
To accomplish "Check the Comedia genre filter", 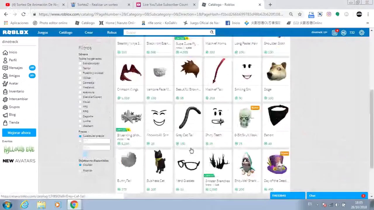I will [80, 83].
